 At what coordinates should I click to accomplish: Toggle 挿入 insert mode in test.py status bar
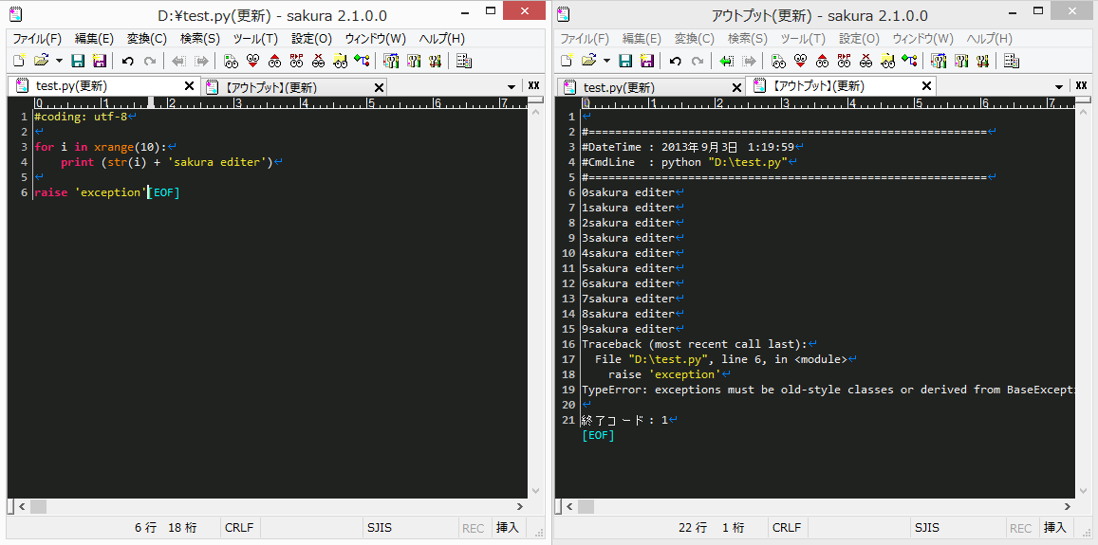(x=508, y=528)
